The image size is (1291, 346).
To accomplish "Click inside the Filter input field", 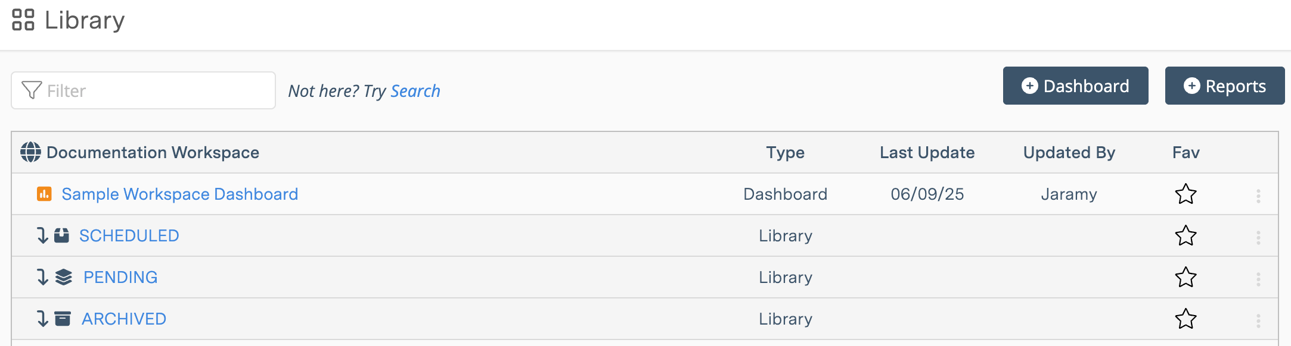I will coord(143,90).
